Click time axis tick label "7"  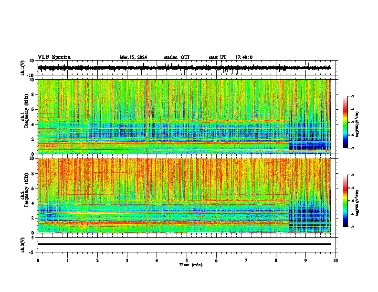[x=246, y=261]
